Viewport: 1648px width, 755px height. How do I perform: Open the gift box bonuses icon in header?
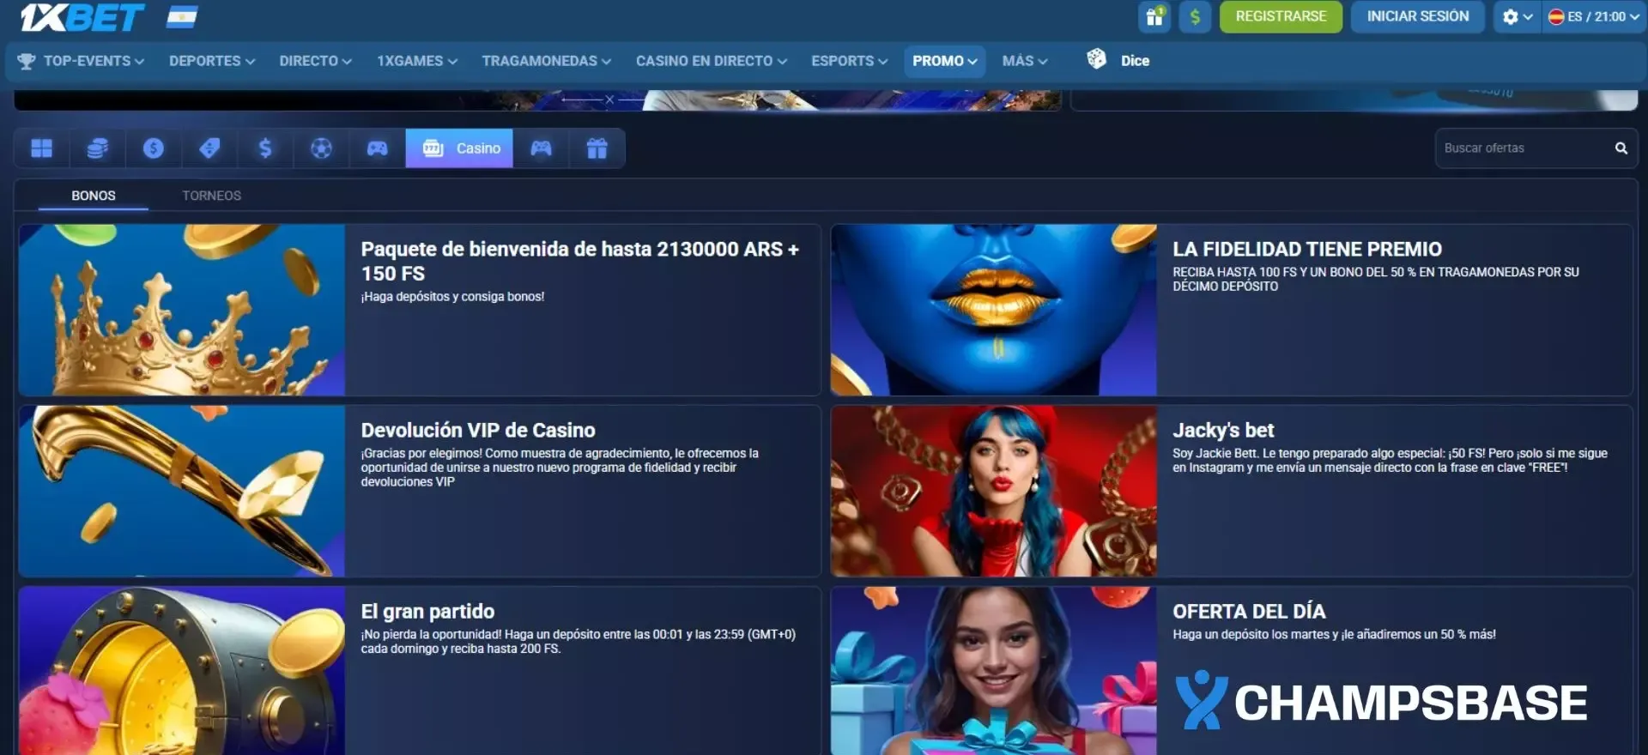coord(1155,16)
